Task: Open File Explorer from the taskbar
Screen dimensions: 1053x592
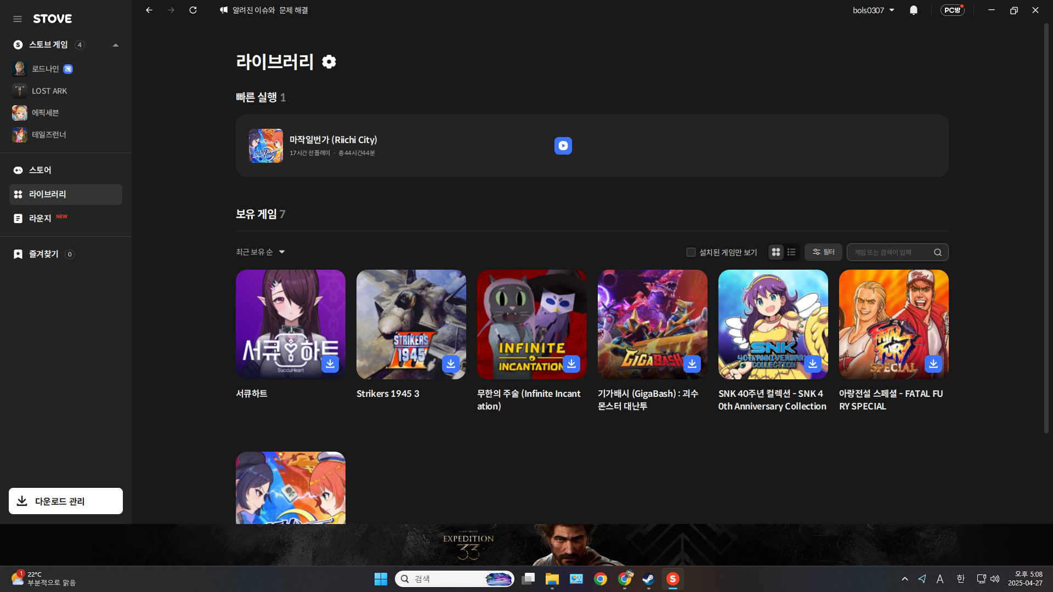Action: (x=552, y=579)
